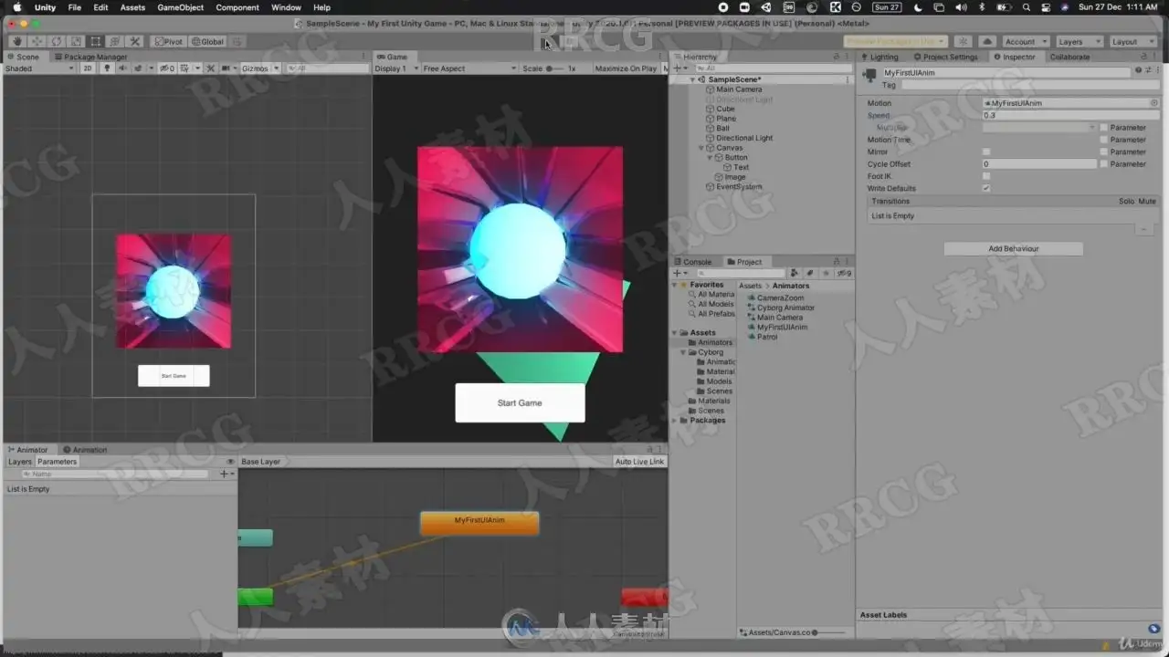Open Inspector preset sliders icon

(x=1147, y=70)
